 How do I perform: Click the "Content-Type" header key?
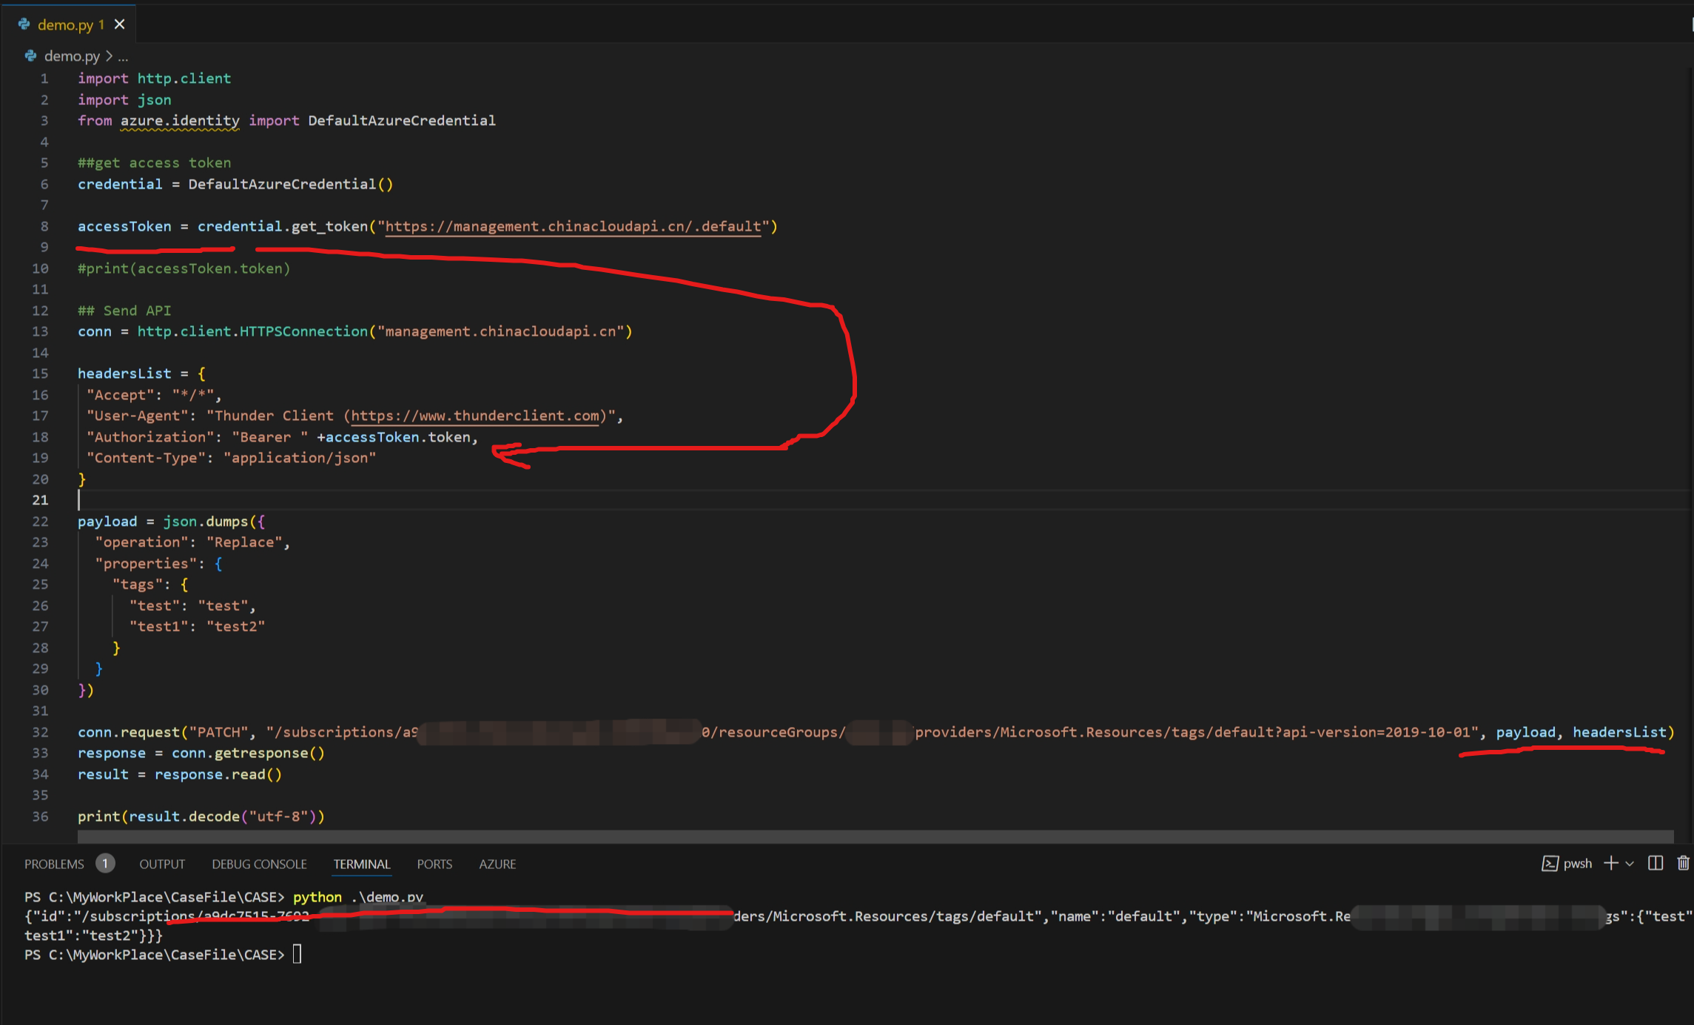click(x=146, y=458)
